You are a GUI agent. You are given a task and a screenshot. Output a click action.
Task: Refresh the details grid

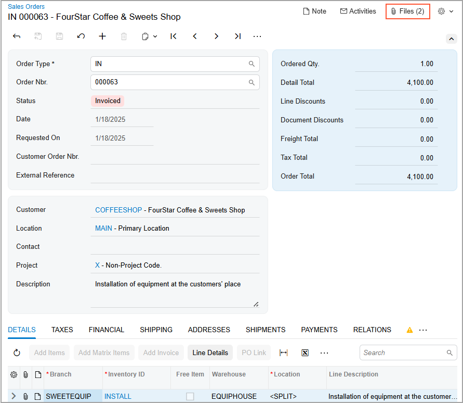pyautogui.click(x=17, y=352)
